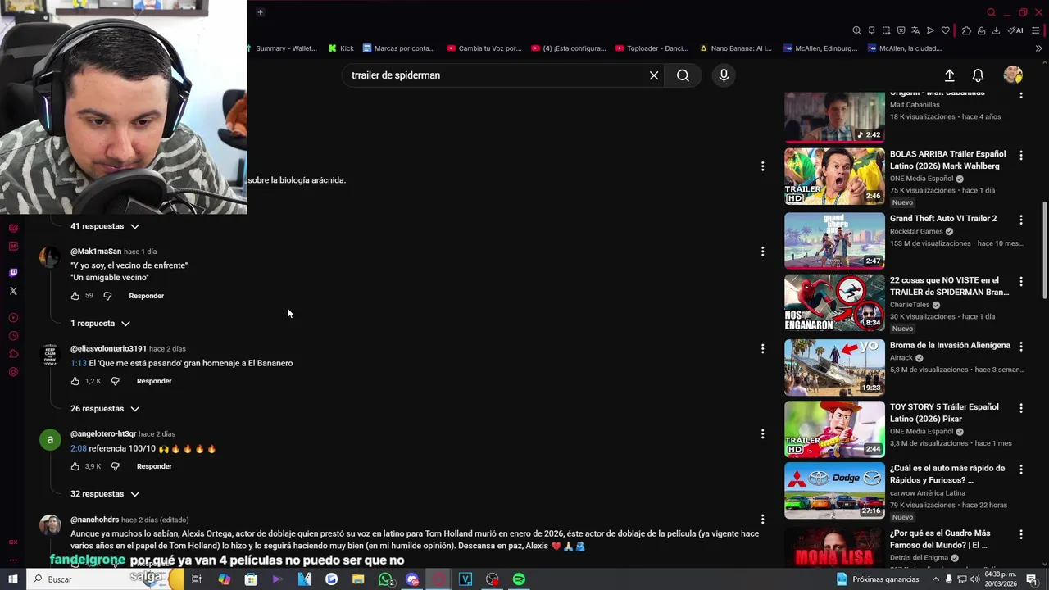The height and width of the screenshot is (590, 1049).
Task: Click the Windows taskbar Buscar search box
Action: [107, 579]
